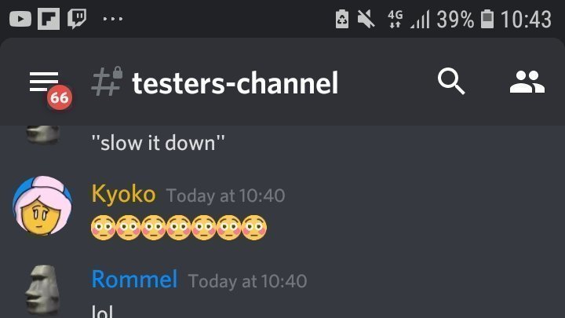Tap the locked channel hash icon
565x318 pixels.
[x=107, y=82]
